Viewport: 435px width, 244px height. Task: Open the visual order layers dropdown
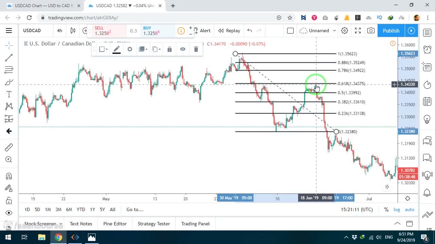tap(143, 49)
